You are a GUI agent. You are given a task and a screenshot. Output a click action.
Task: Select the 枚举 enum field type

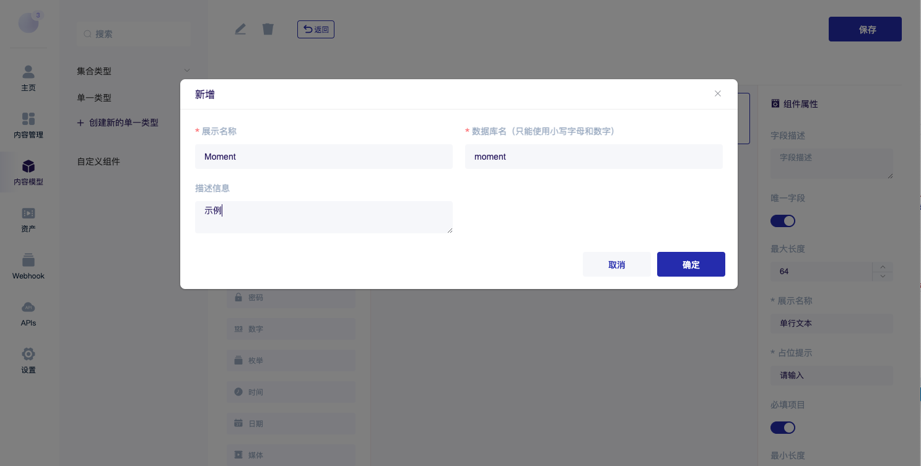click(x=291, y=360)
